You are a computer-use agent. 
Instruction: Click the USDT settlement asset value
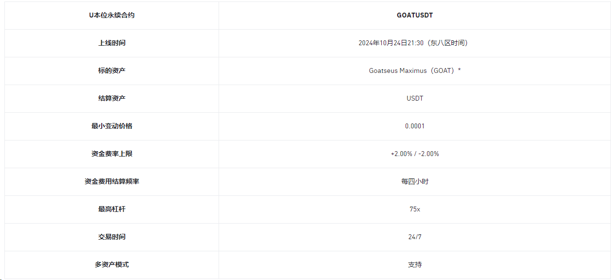click(x=415, y=98)
